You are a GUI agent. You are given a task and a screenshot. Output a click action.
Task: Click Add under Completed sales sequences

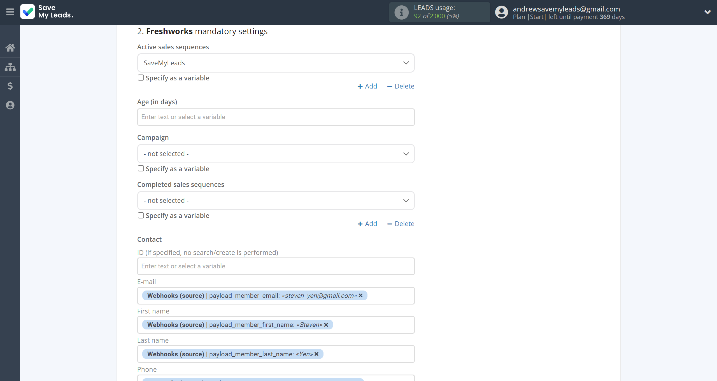367,224
